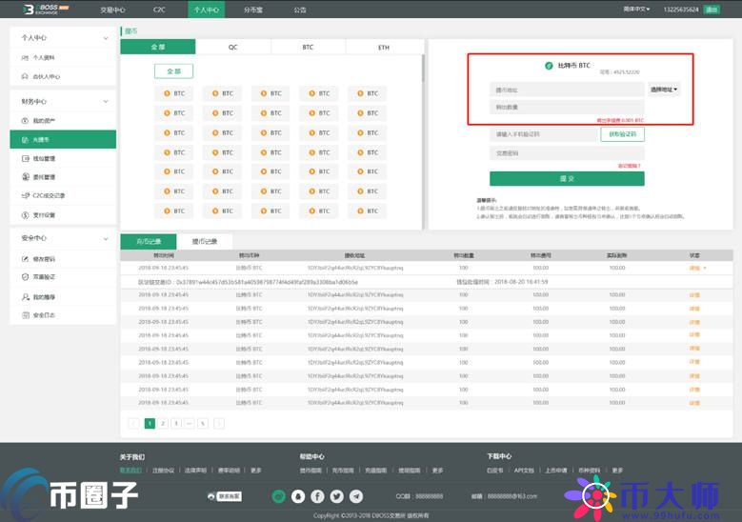Collapse the 财务中心 sidebar section

point(106,101)
